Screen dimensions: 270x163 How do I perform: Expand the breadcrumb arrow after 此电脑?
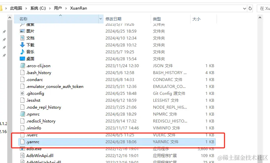26,8
